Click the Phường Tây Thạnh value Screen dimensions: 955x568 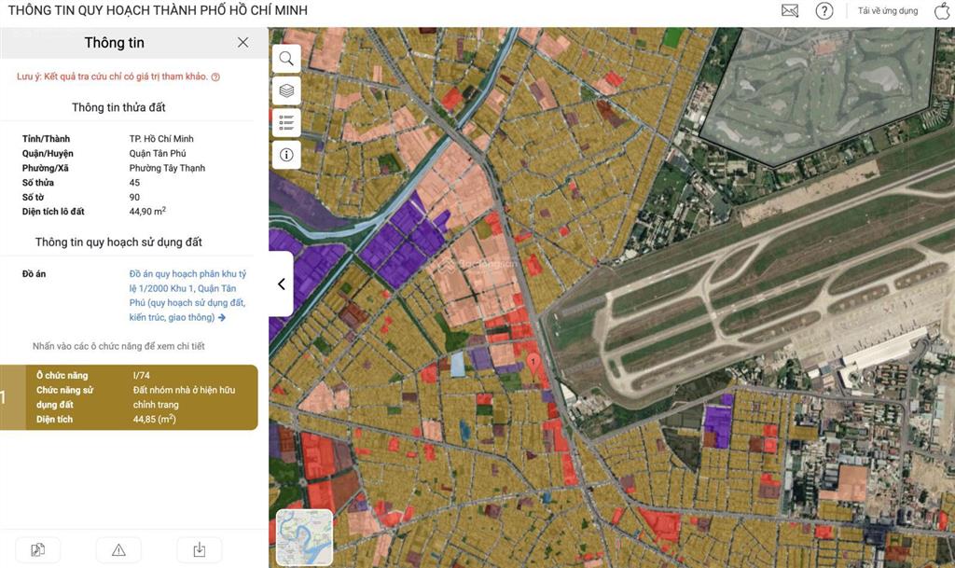(167, 168)
